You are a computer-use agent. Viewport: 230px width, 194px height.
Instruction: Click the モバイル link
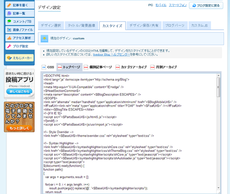point(161,5)
